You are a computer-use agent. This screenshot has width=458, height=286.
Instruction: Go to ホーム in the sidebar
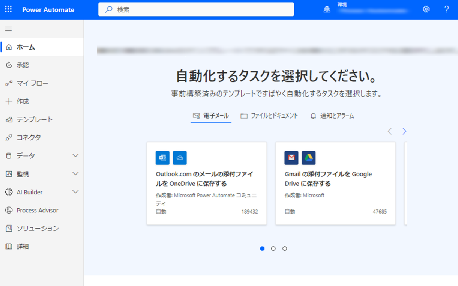click(x=42, y=47)
